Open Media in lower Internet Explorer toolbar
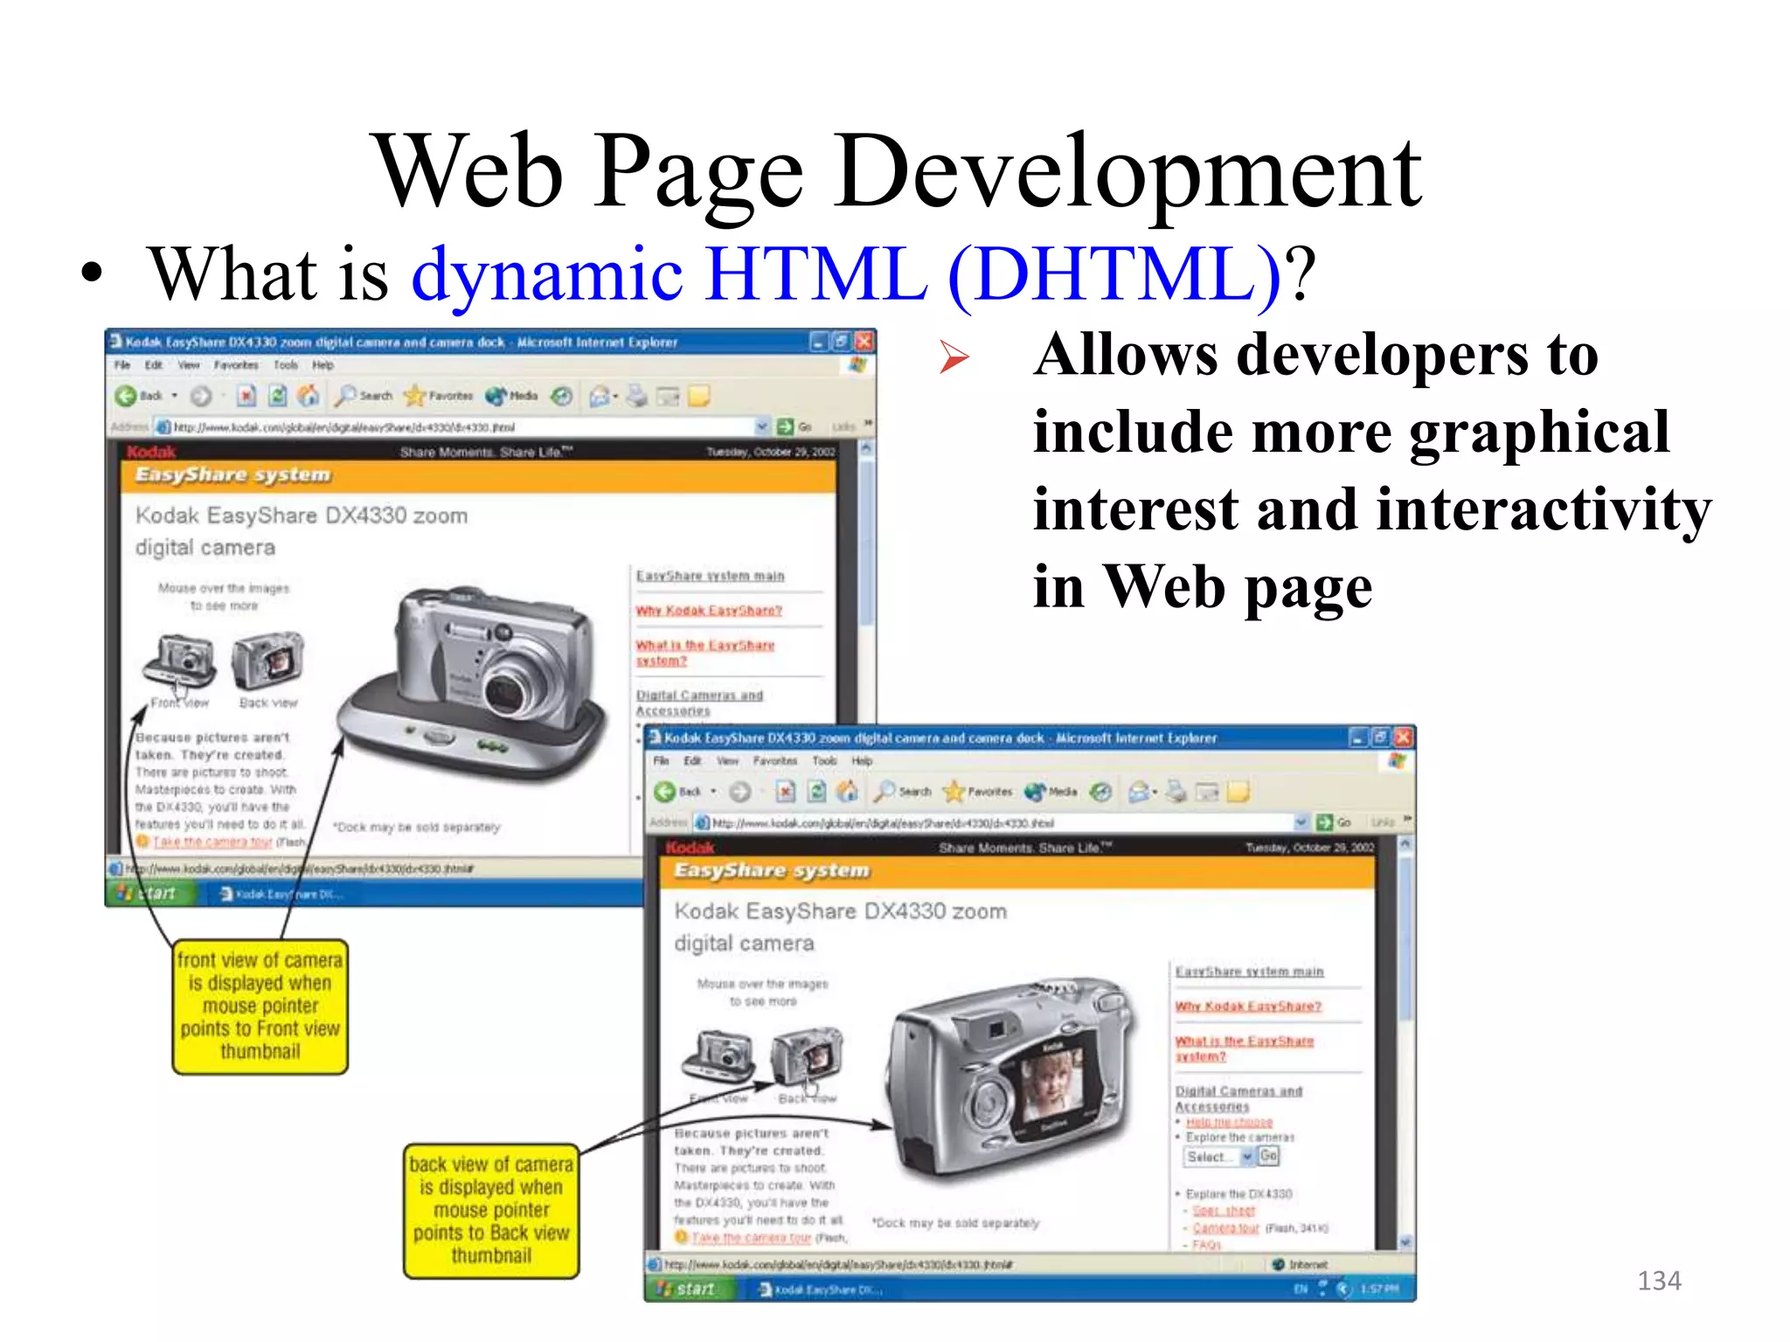1790x1342 pixels. [x=1051, y=792]
